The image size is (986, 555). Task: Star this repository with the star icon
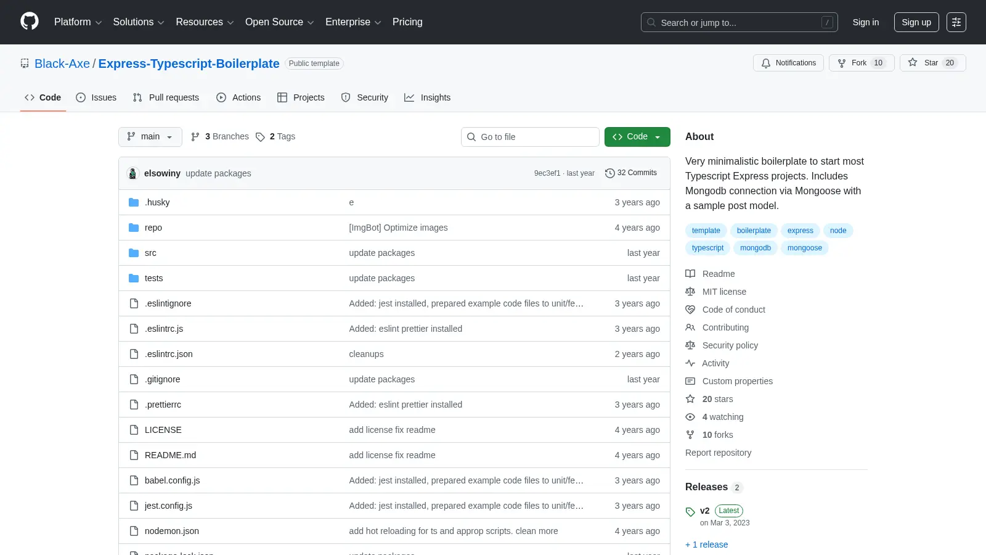[913, 63]
